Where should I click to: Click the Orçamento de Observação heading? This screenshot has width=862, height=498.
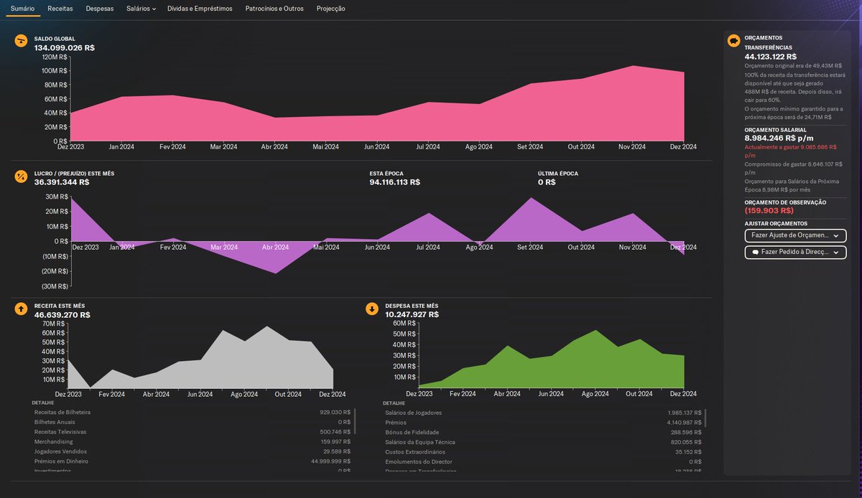click(x=785, y=202)
